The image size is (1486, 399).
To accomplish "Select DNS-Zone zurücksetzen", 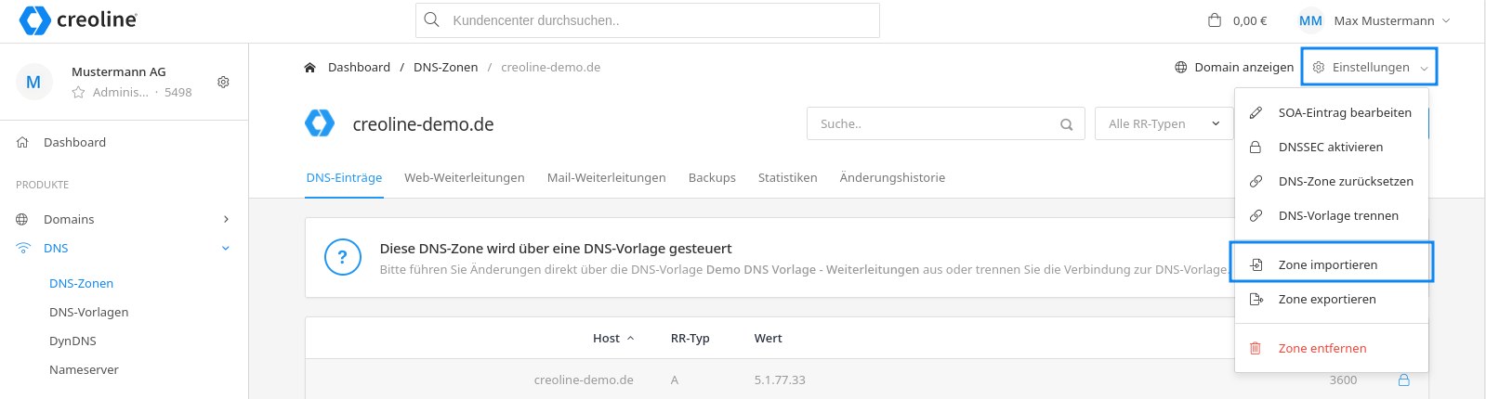I will 1332,181.
